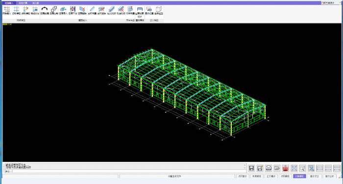
Task: Click the first grid-axis icon in ribbon
Action: click(7, 9)
